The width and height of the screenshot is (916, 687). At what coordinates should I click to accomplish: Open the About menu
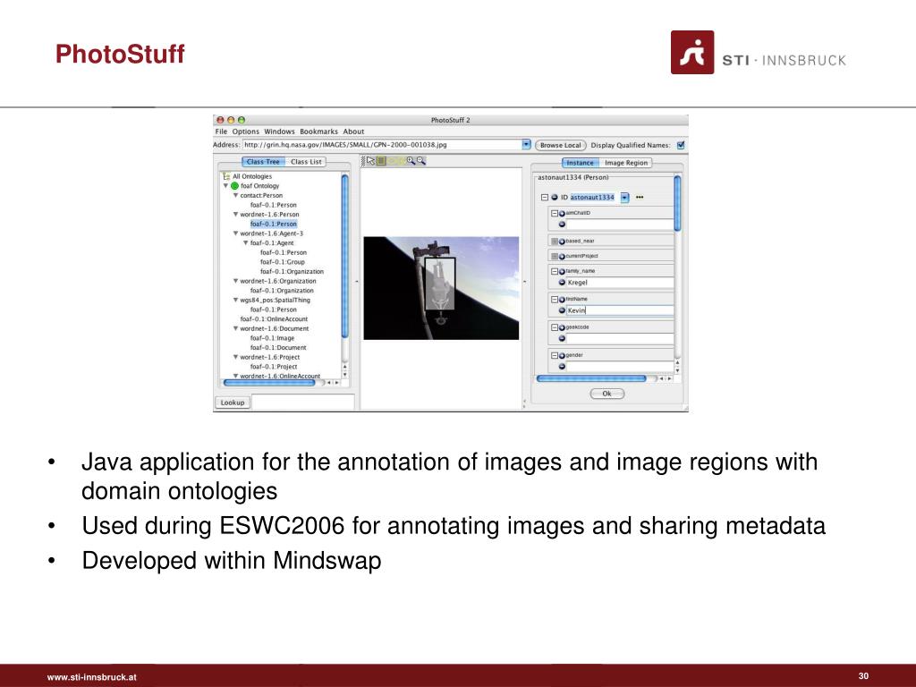coord(353,131)
